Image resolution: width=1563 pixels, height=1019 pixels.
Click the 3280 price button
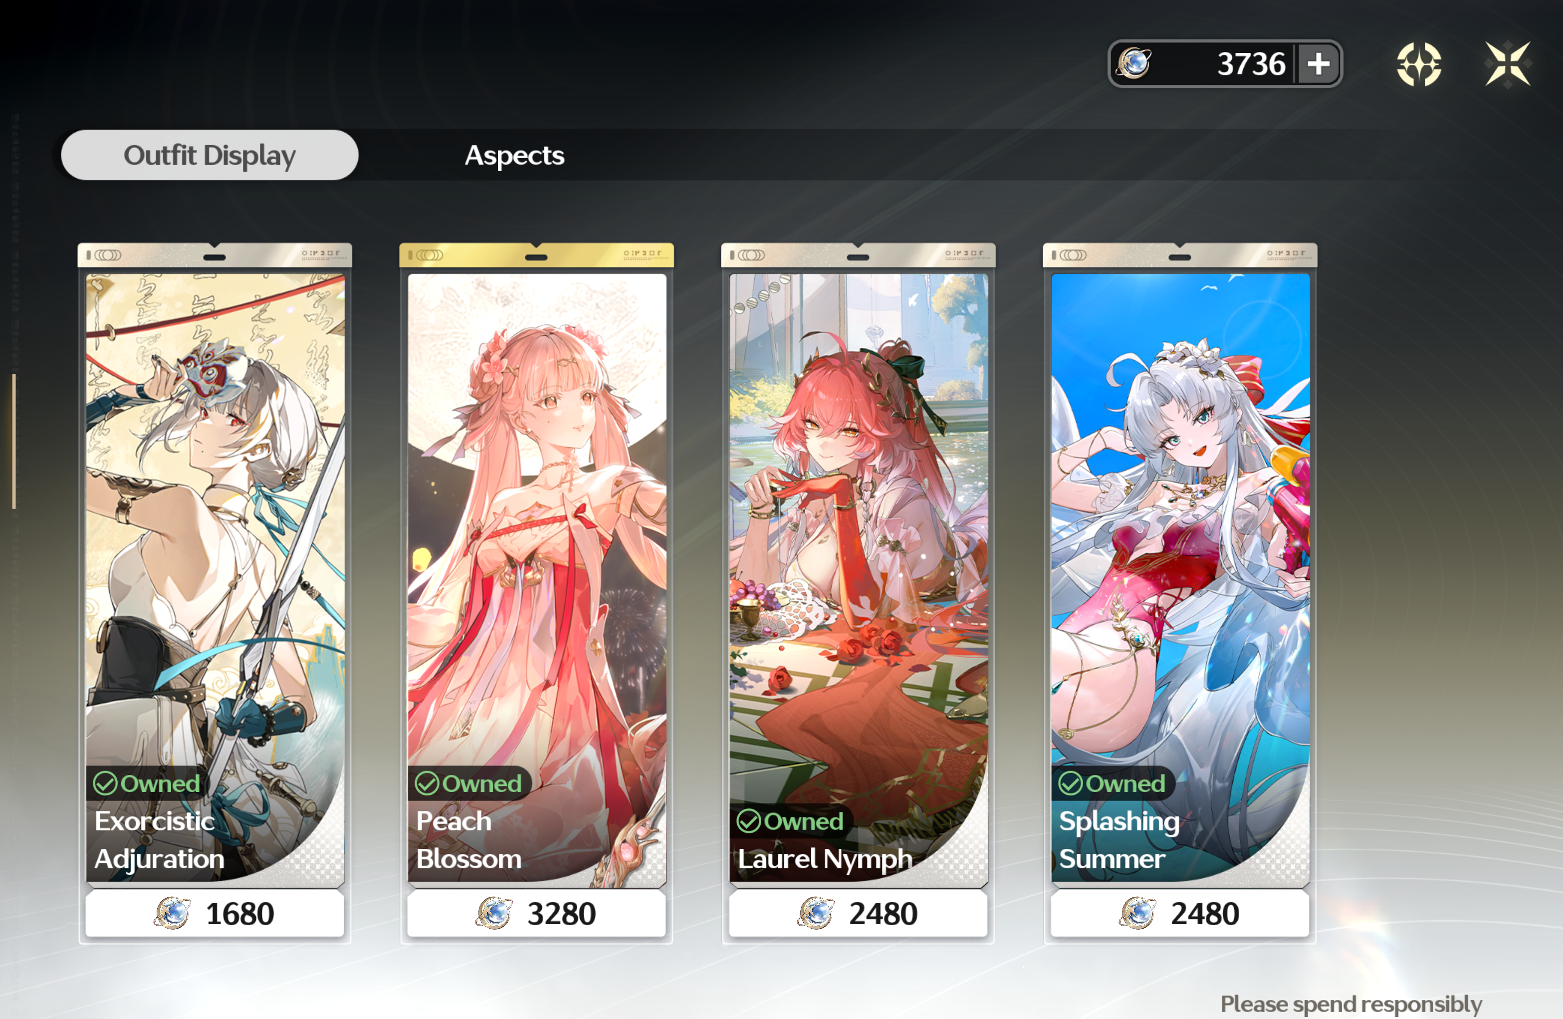(x=536, y=913)
